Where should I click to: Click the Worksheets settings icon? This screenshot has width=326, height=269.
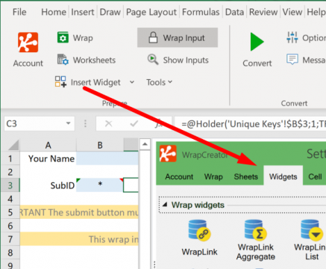63,60
